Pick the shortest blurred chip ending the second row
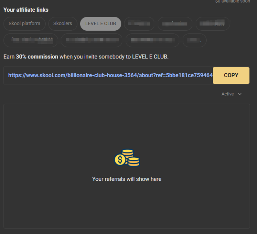 tap(195, 40)
